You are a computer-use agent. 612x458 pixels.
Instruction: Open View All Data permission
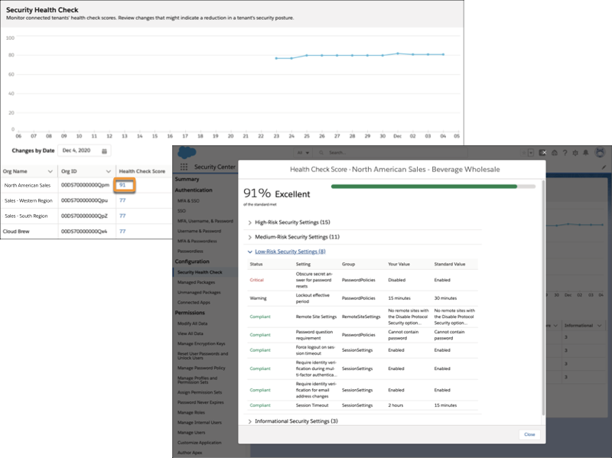(x=190, y=333)
